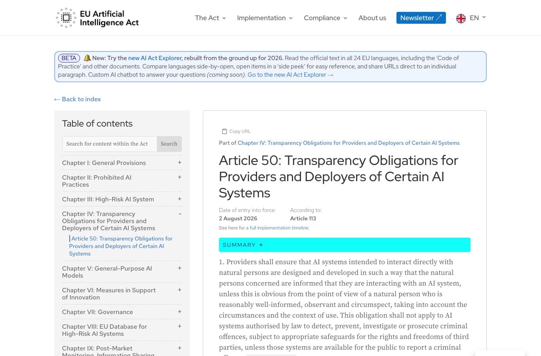Click the Back to index link

click(x=78, y=99)
